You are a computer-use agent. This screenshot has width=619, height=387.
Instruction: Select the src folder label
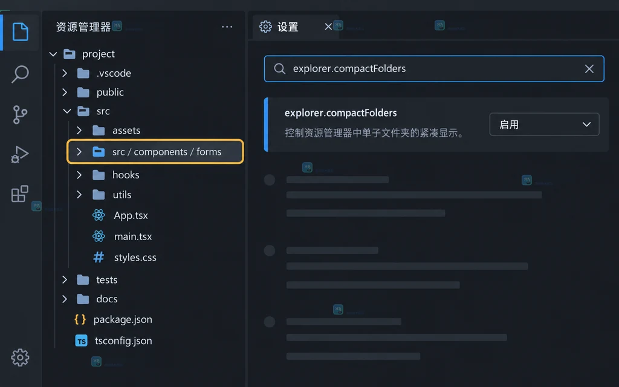click(103, 111)
